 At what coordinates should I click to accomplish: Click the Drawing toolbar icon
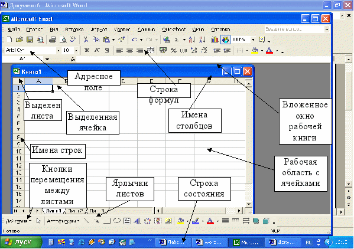225,40
